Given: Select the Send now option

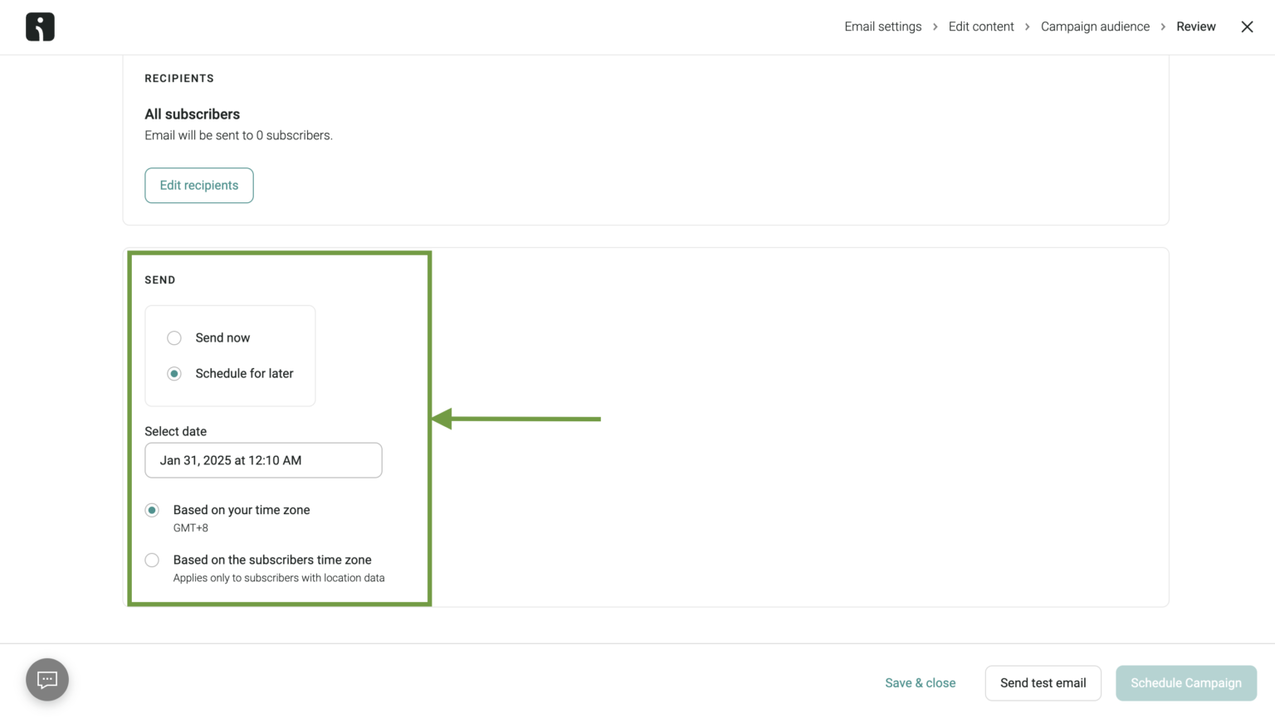Looking at the screenshot, I should [x=174, y=337].
